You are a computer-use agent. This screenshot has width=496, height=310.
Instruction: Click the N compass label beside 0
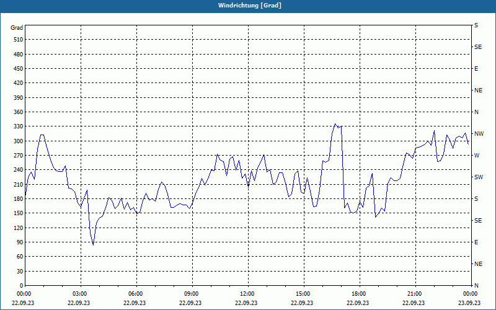(476, 286)
